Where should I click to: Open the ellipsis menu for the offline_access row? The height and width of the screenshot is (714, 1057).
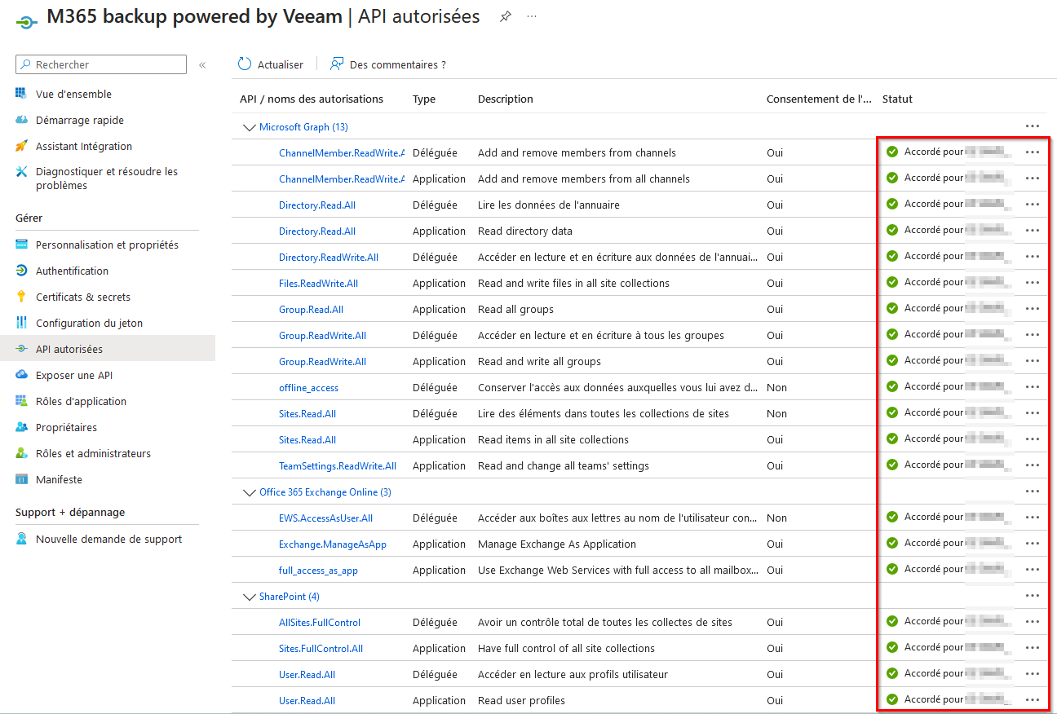point(1033,387)
